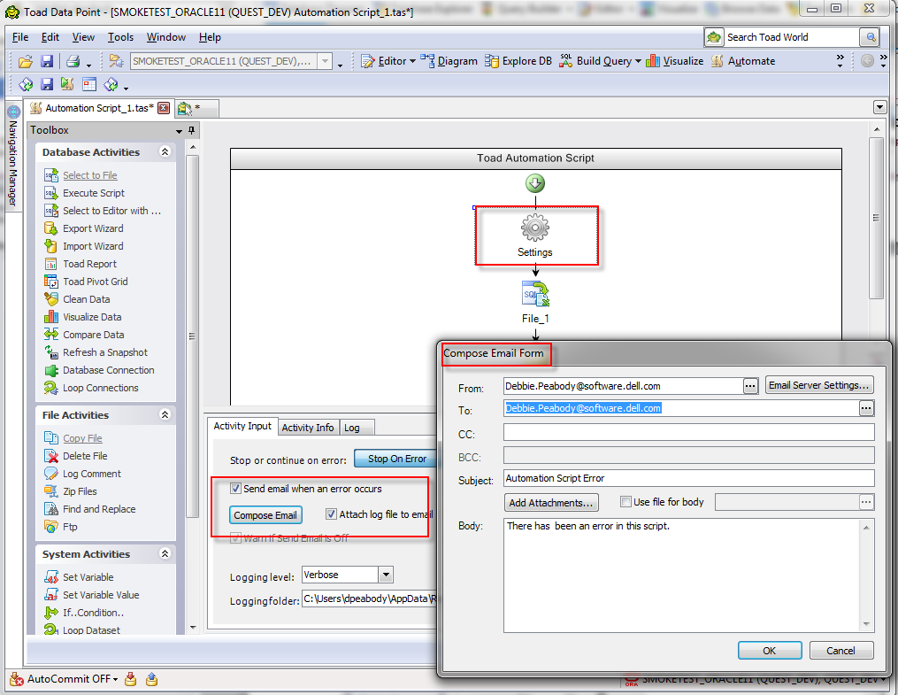Choose Import Wizard activity
The image size is (898, 695).
click(x=84, y=246)
